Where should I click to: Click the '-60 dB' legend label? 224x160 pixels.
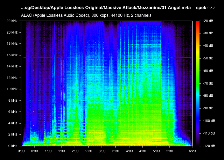(x=208, y=71)
